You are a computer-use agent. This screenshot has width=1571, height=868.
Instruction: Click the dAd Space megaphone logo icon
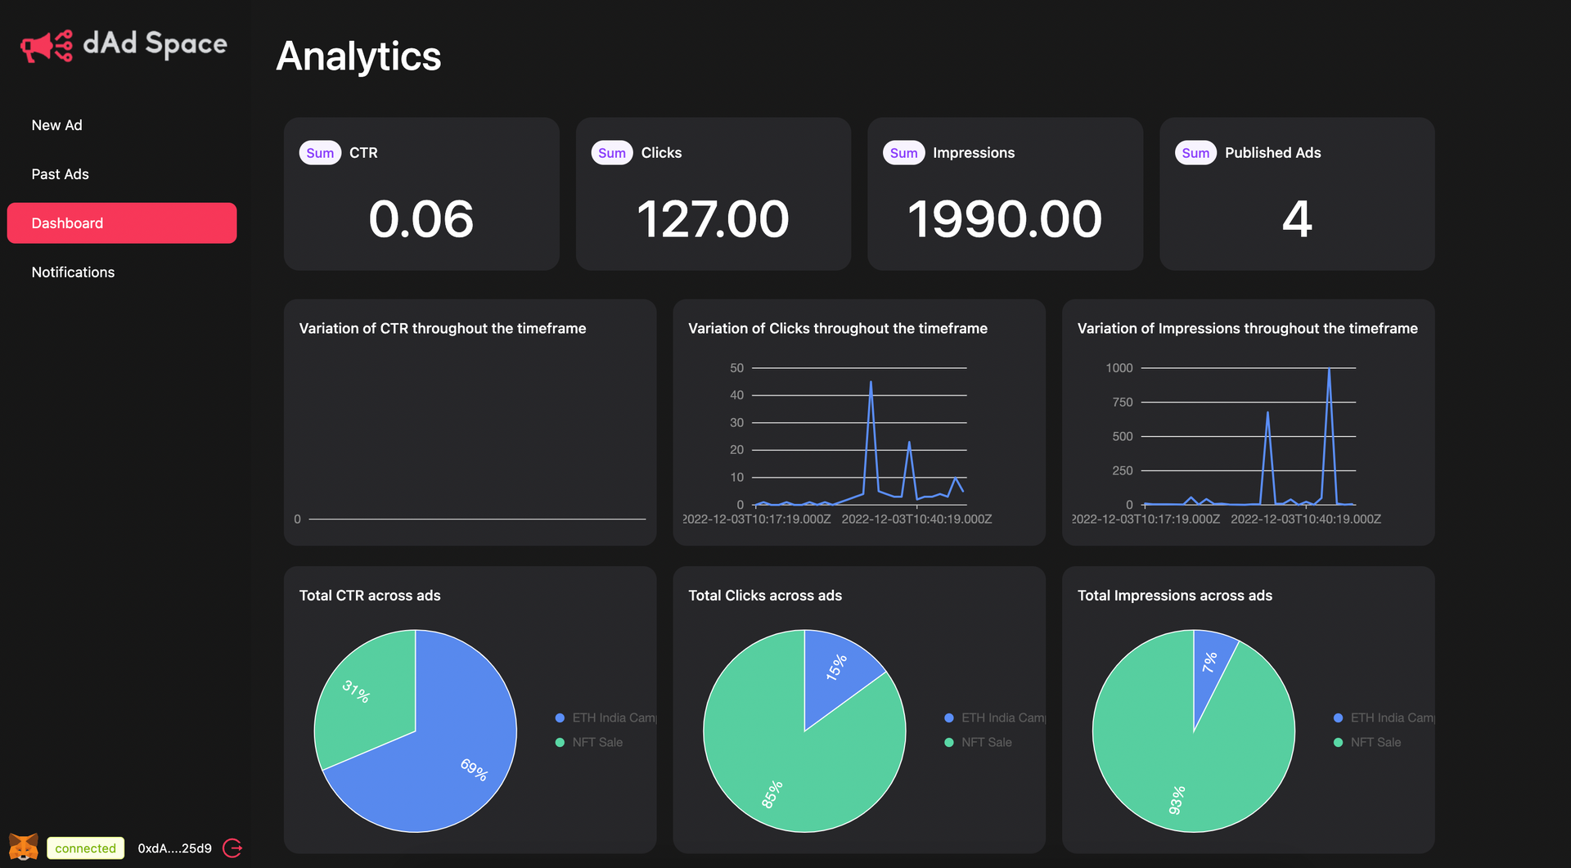[x=47, y=46]
